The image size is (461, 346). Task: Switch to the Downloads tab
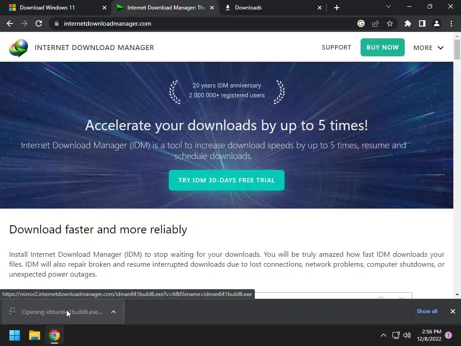coord(273,8)
